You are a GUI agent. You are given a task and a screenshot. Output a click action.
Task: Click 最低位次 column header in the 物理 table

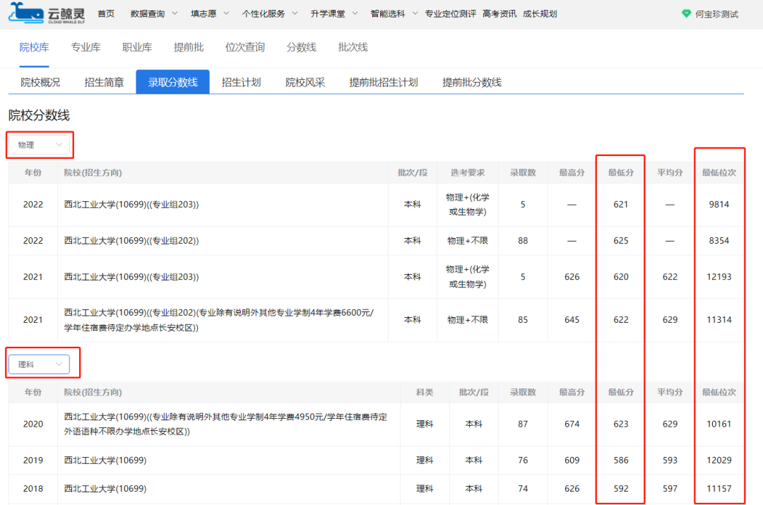[718, 173]
